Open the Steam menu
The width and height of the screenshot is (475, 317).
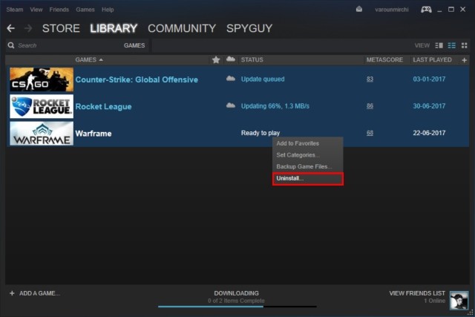15,10
